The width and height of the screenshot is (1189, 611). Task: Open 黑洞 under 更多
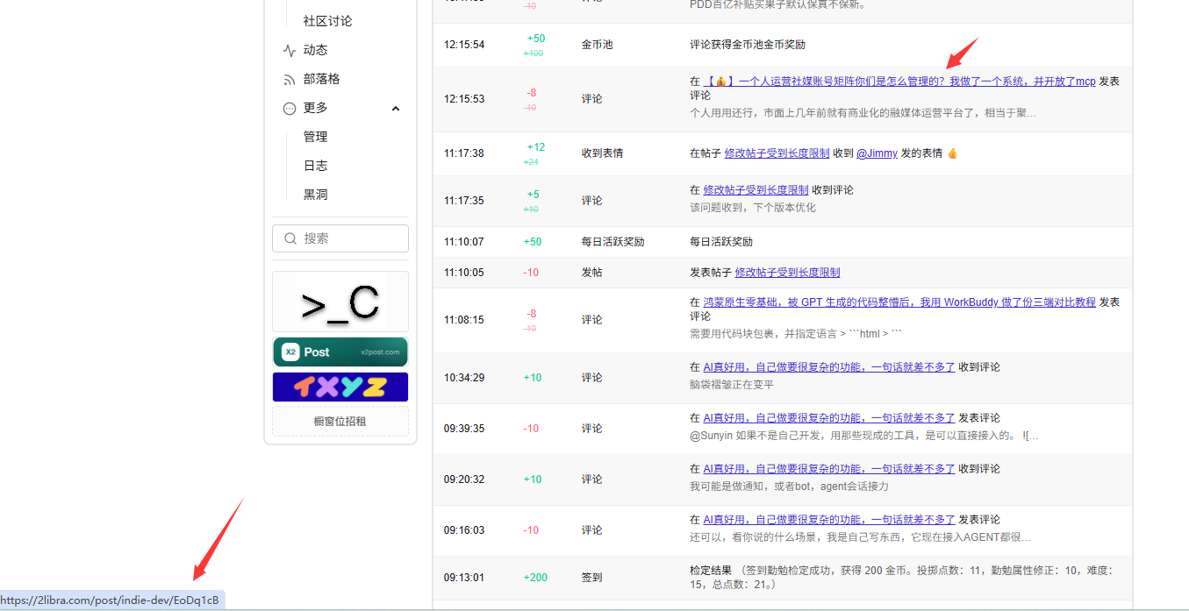[316, 195]
